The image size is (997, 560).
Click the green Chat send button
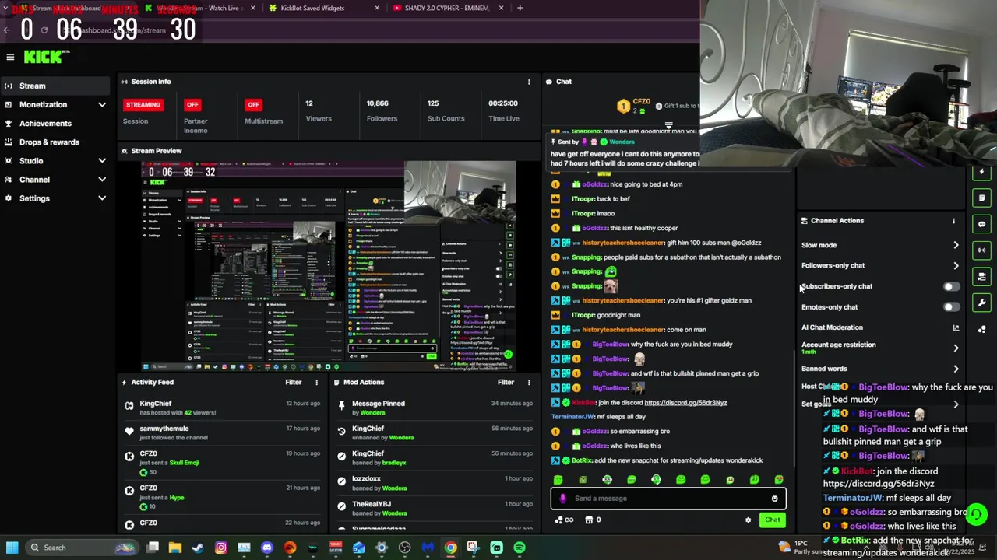(772, 520)
